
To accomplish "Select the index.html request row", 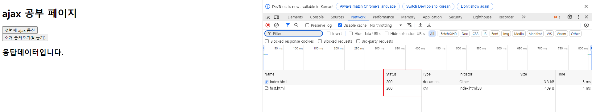I will [427, 82].
